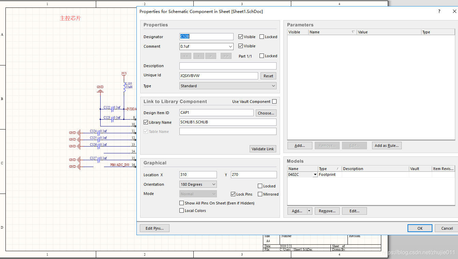Toggle the Lock Pins checkbox

[x=233, y=194]
